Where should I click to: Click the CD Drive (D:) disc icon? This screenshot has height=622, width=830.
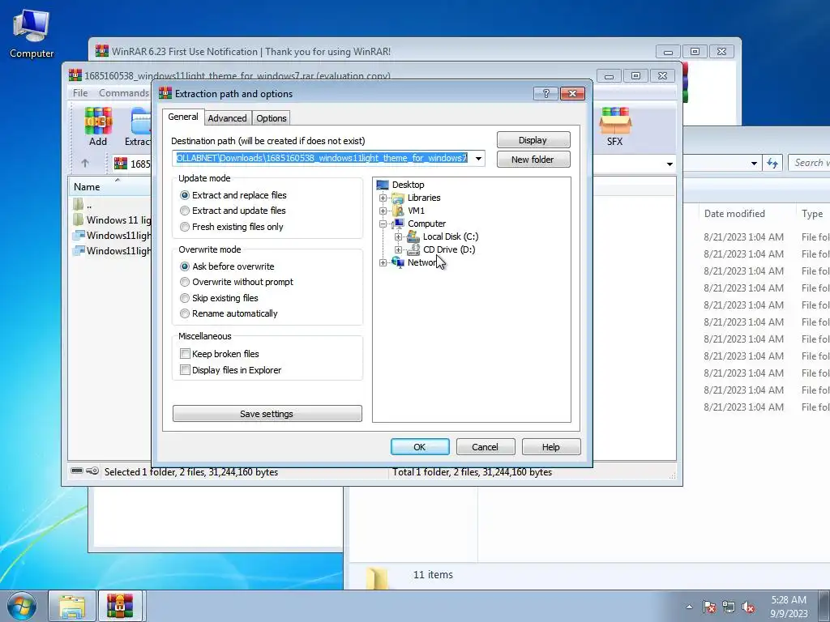413,249
